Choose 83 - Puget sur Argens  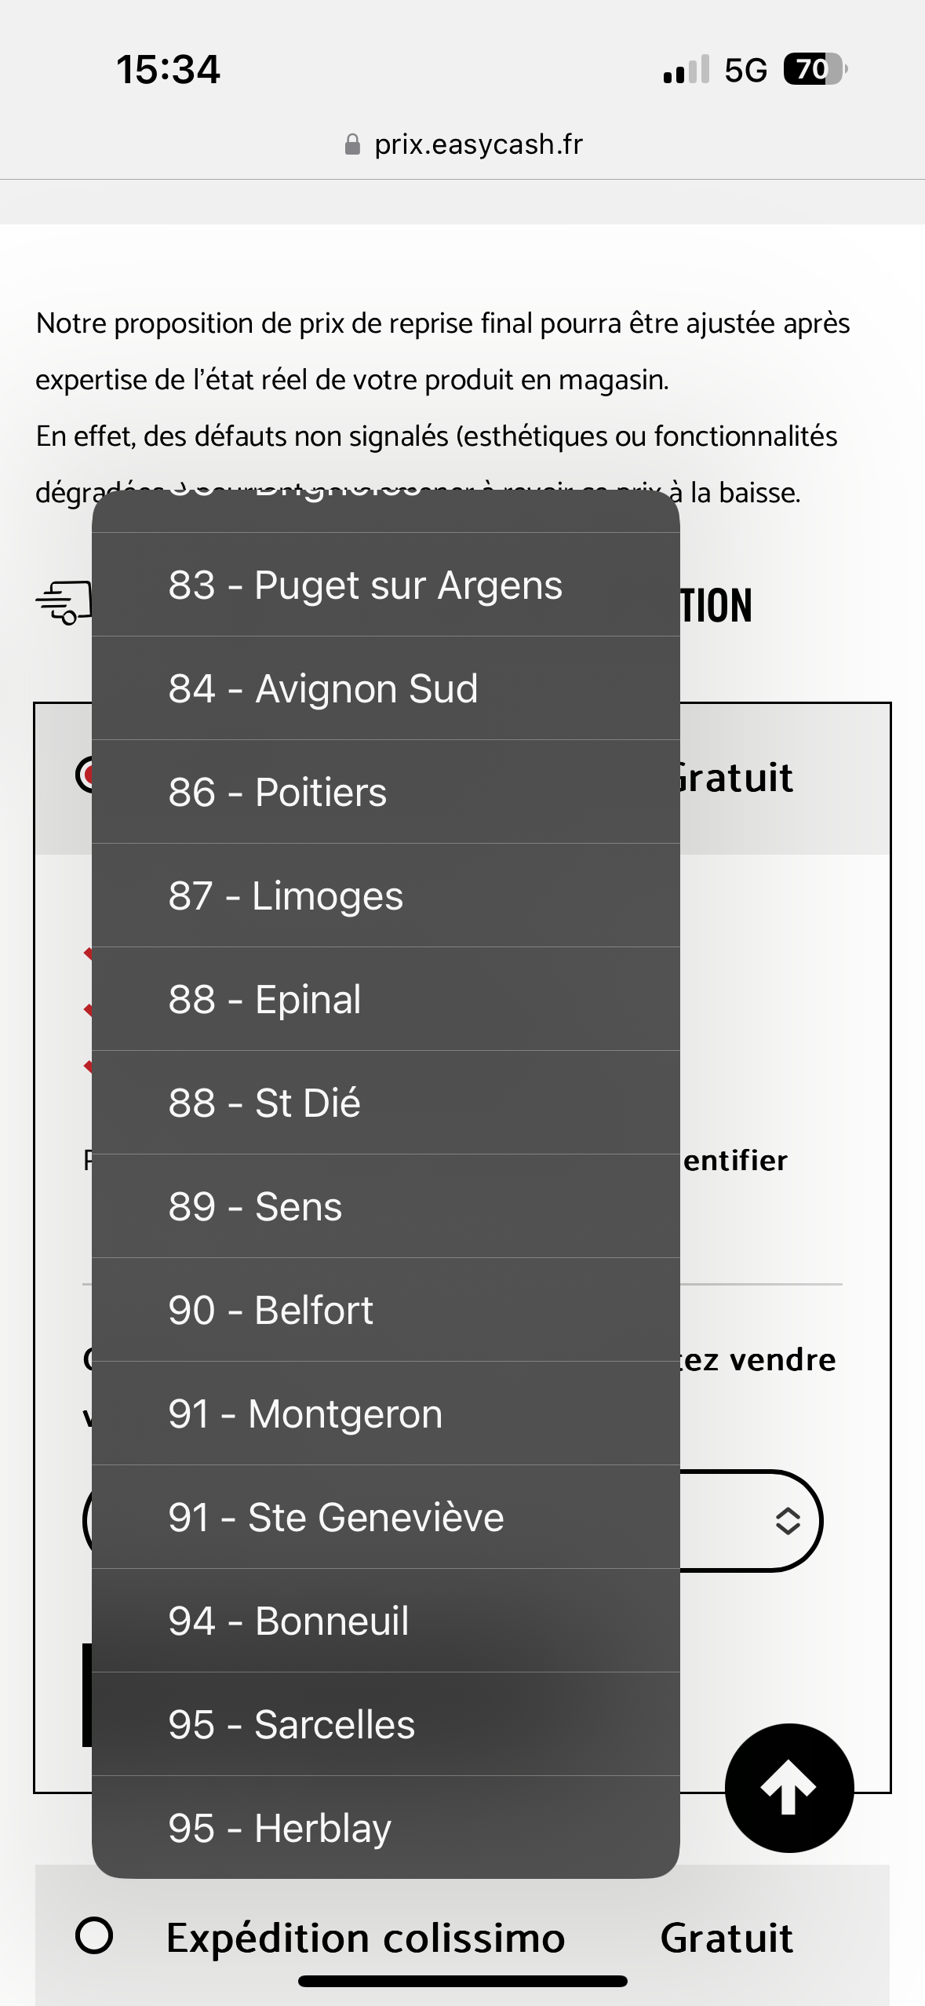tap(386, 585)
